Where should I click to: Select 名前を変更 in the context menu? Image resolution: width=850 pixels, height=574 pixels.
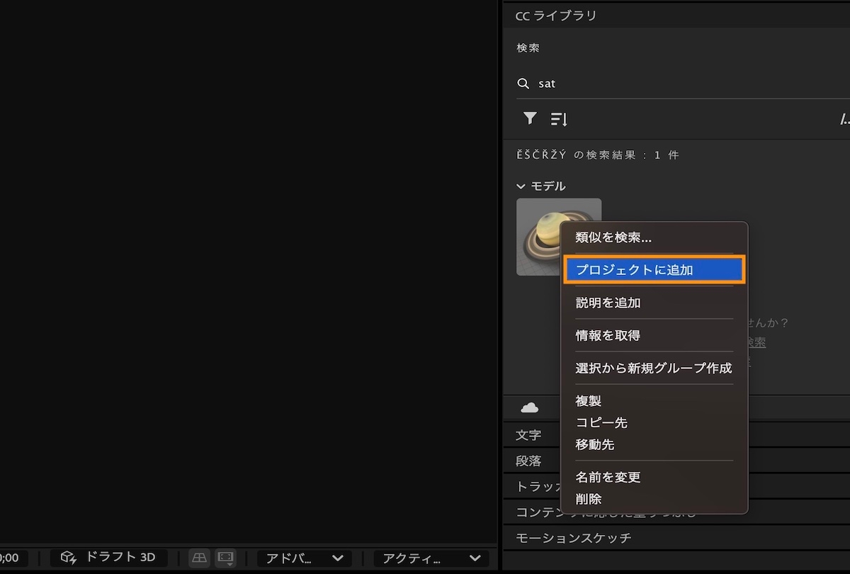point(608,477)
